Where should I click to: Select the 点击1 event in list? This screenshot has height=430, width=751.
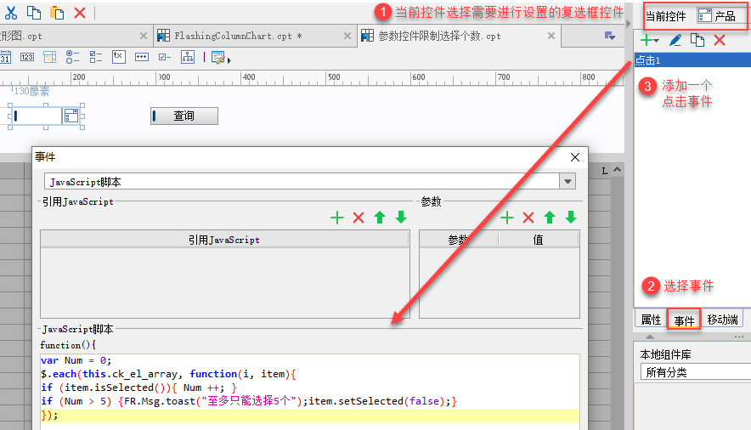[692, 60]
